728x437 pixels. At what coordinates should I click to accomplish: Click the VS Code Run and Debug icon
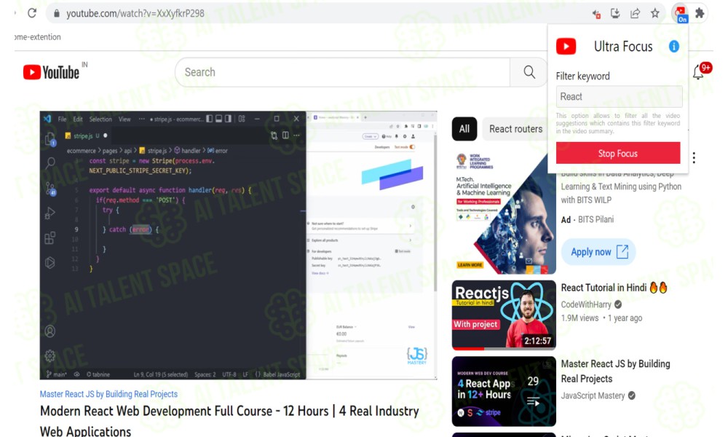[x=50, y=213]
